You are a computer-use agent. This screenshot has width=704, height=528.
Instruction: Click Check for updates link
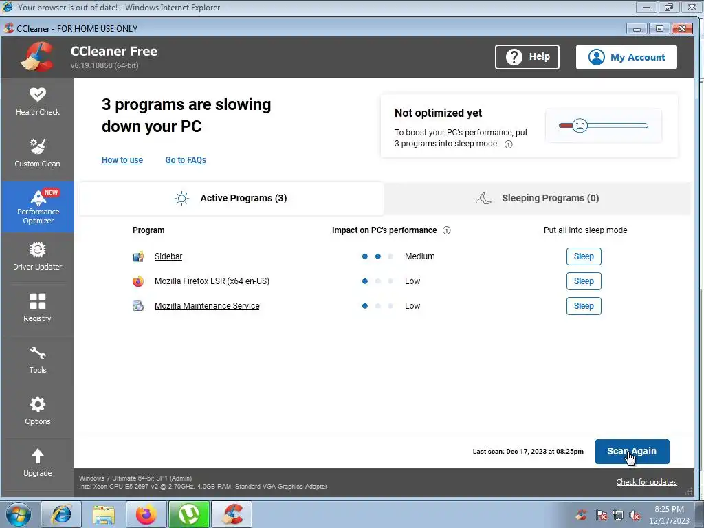point(646,482)
